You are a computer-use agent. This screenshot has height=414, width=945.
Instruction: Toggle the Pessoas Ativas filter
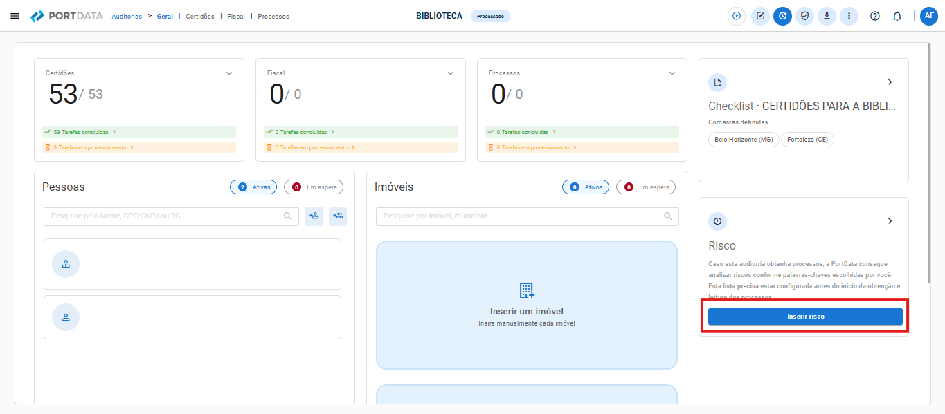point(253,187)
